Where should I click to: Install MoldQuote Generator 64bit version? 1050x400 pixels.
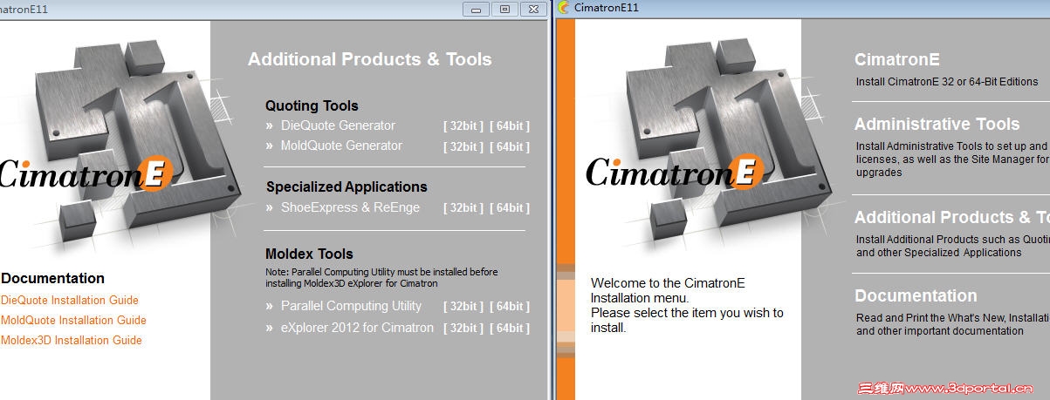click(510, 146)
